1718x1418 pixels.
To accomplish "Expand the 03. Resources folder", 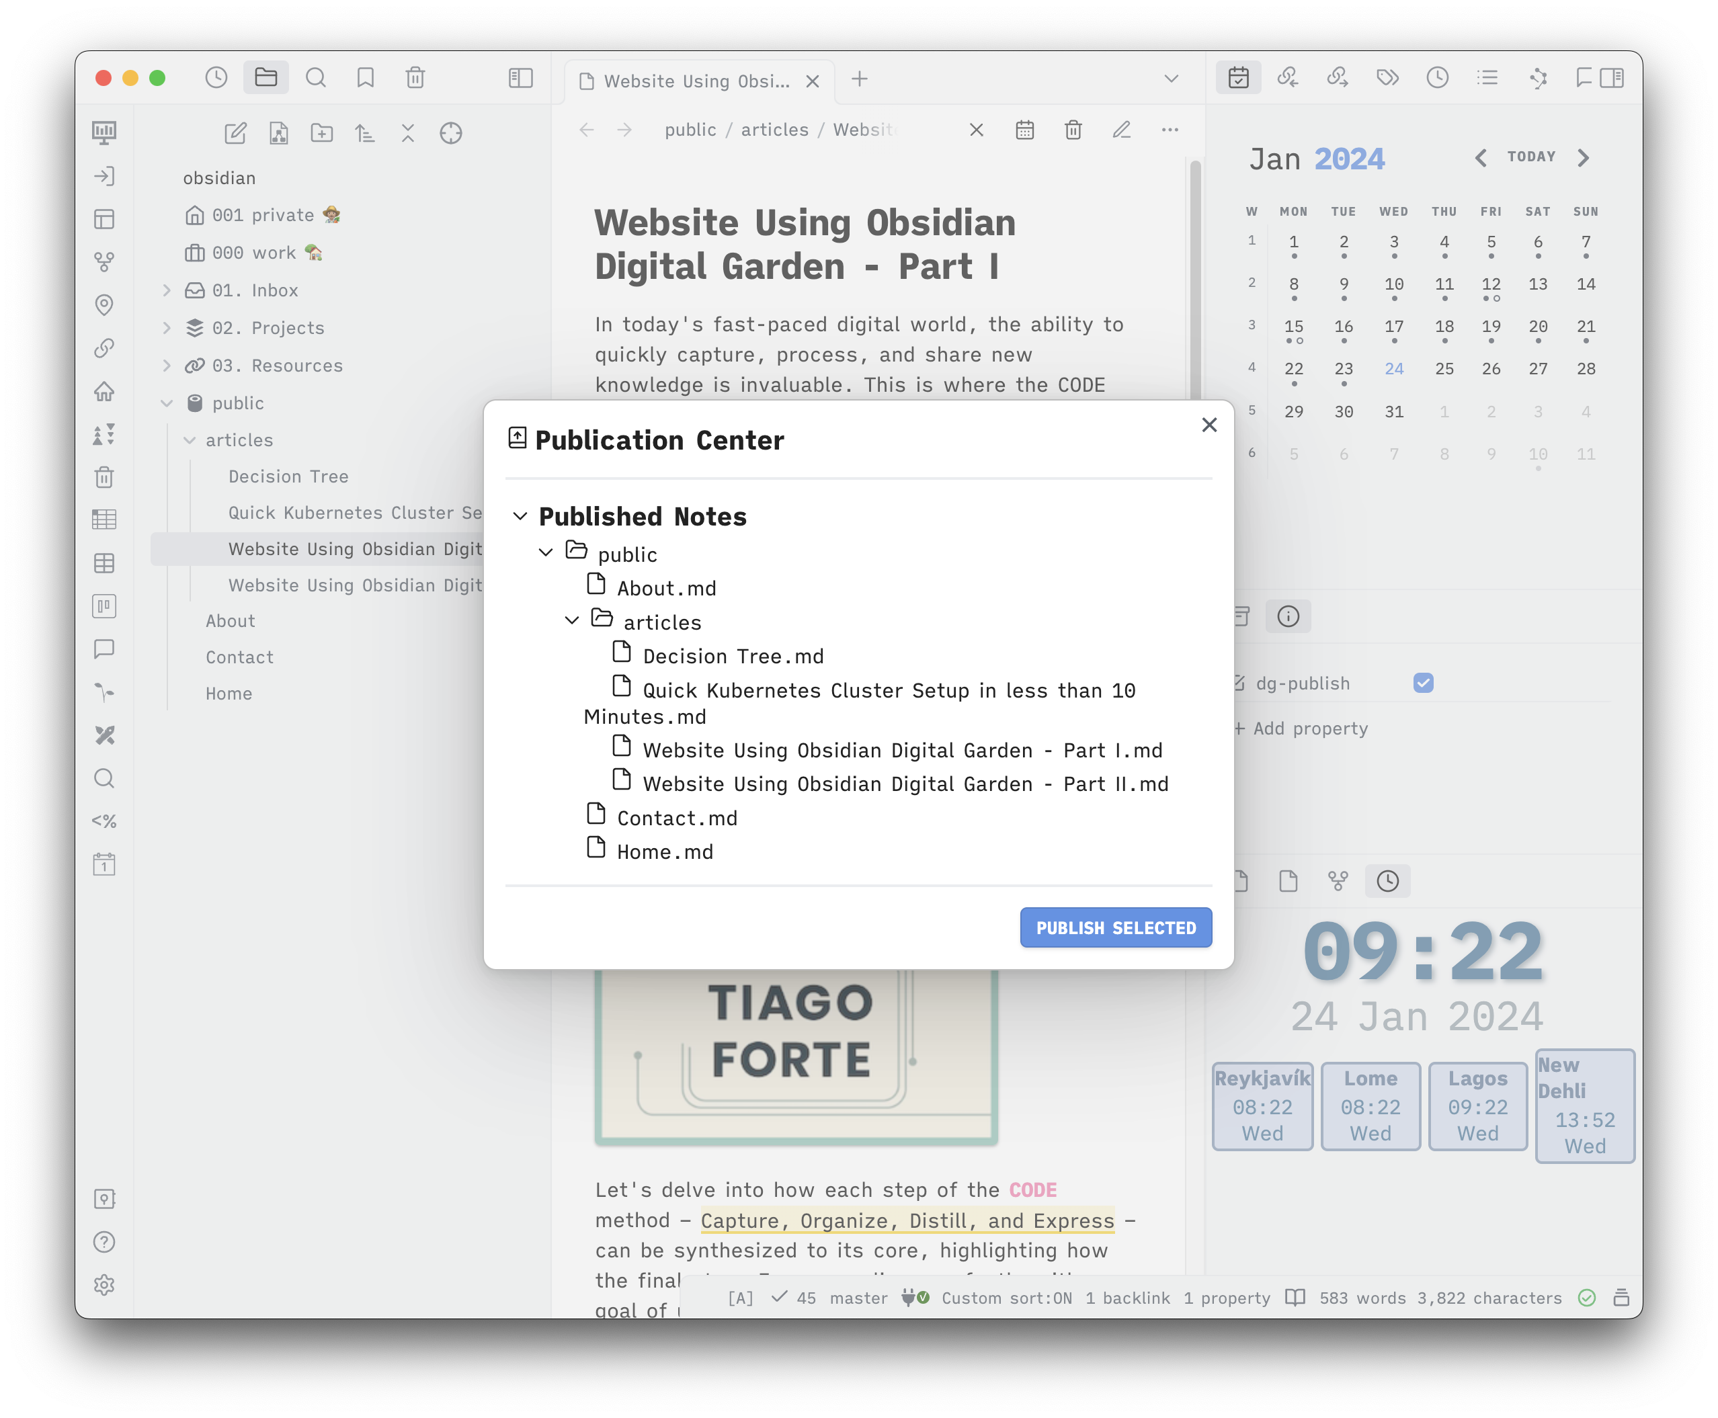I will [x=167, y=365].
